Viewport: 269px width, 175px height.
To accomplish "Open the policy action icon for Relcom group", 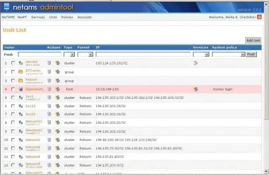I will click(x=58, y=80).
